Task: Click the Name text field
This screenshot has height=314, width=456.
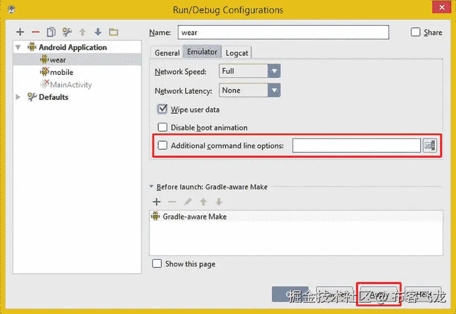Action: point(283,32)
